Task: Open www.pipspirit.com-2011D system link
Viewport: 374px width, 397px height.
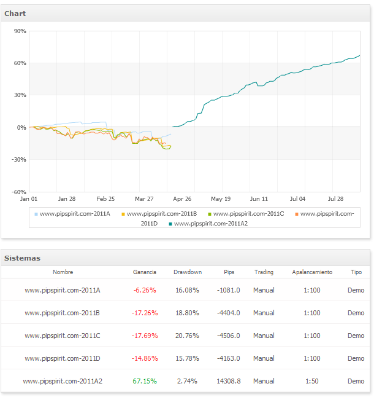Action: [62, 358]
